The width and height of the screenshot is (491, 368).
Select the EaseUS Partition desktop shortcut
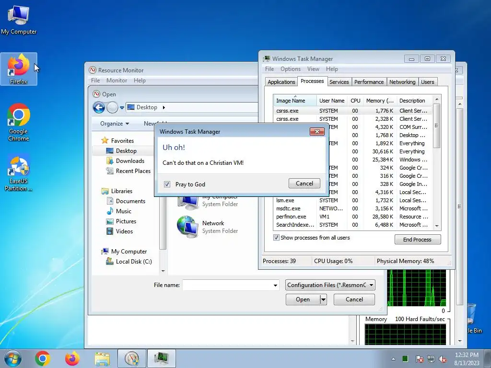point(19,172)
